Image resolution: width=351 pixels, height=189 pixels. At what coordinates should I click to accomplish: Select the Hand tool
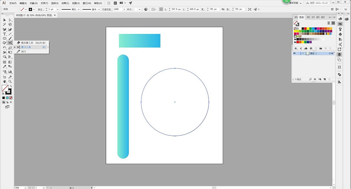tap(5, 81)
